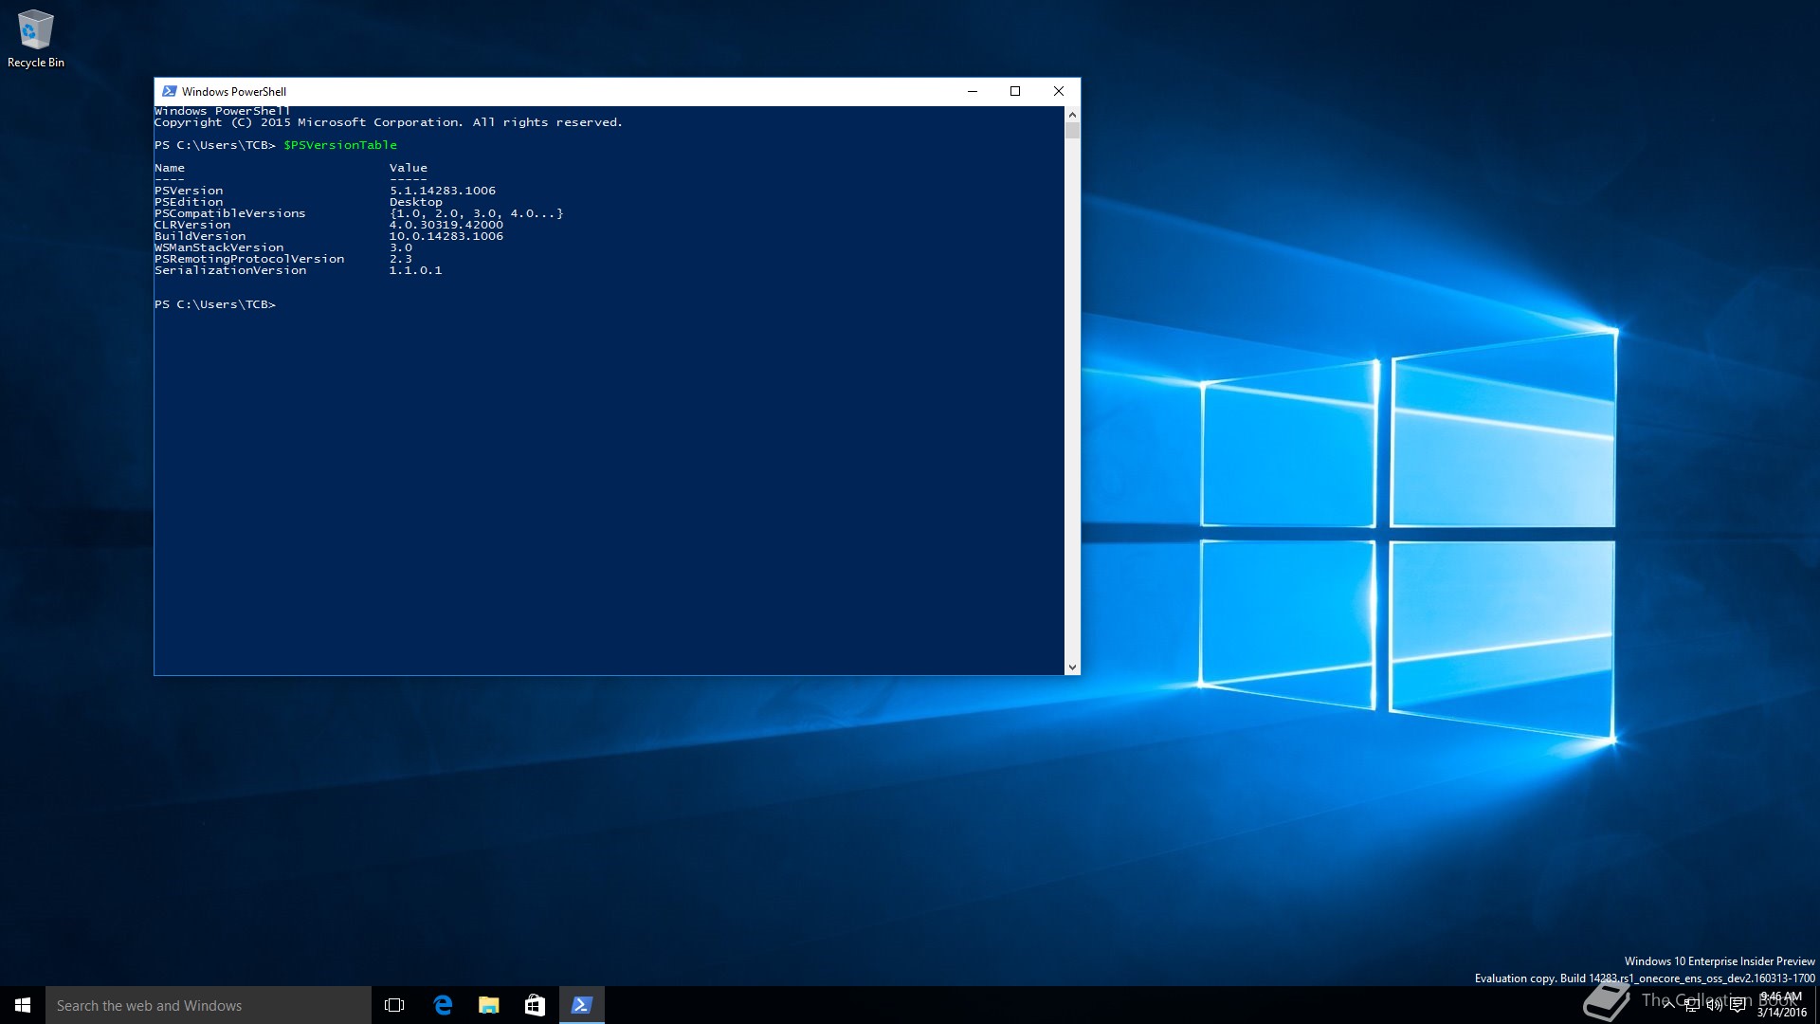Click the volume speaker tray icon
The width and height of the screenshot is (1820, 1024).
click(1715, 1005)
